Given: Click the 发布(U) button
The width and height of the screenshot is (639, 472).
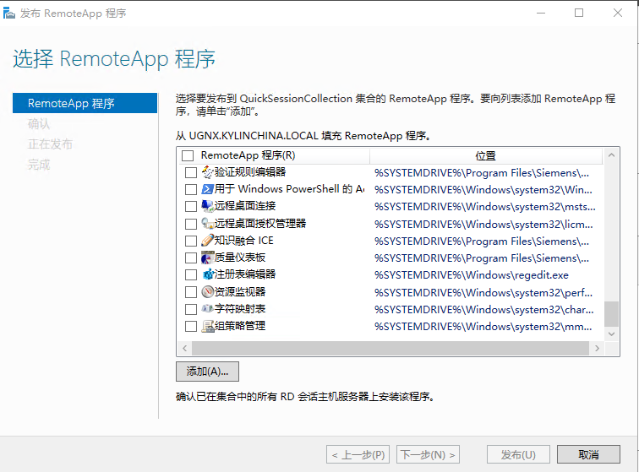Looking at the screenshot, I should click(x=518, y=454).
